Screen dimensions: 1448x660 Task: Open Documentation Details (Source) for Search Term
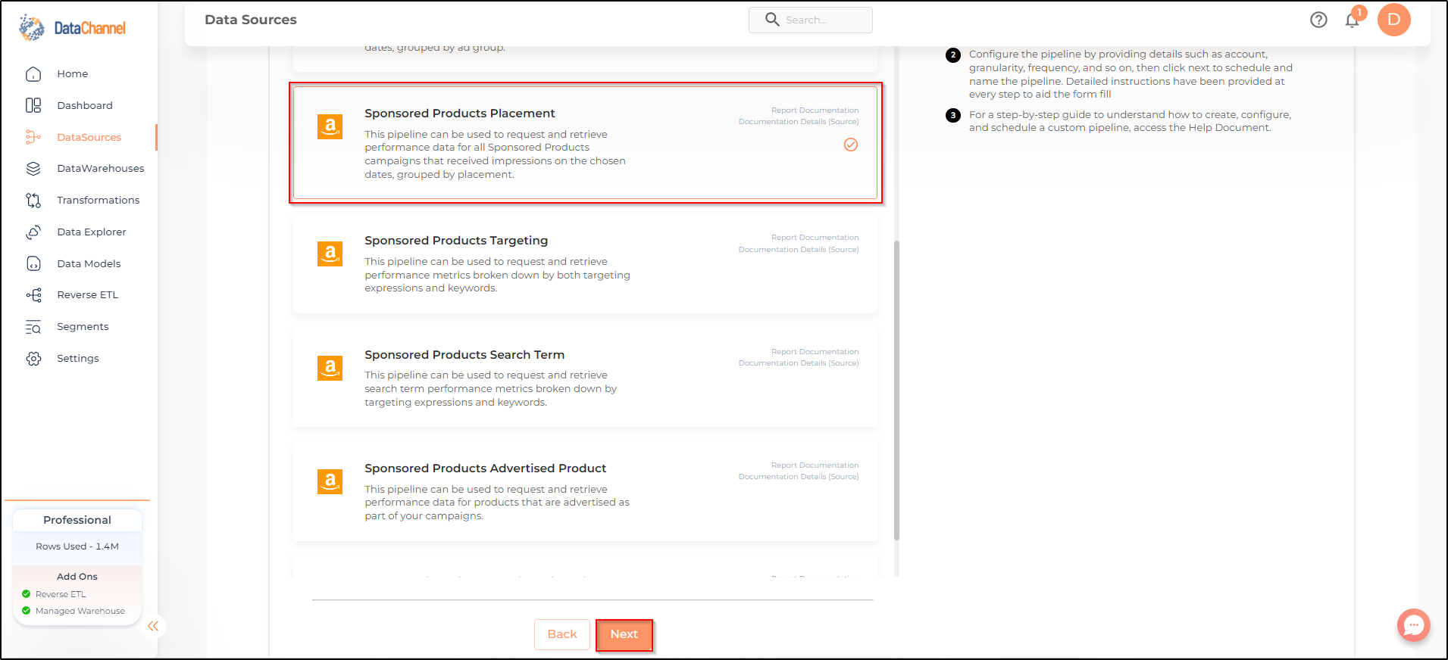tap(799, 363)
